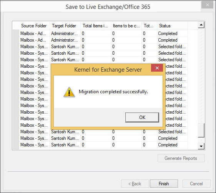Click the last Mailbox - Sys... source cell
This screenshot has width=216, height=193.
[x=34, y=145]
